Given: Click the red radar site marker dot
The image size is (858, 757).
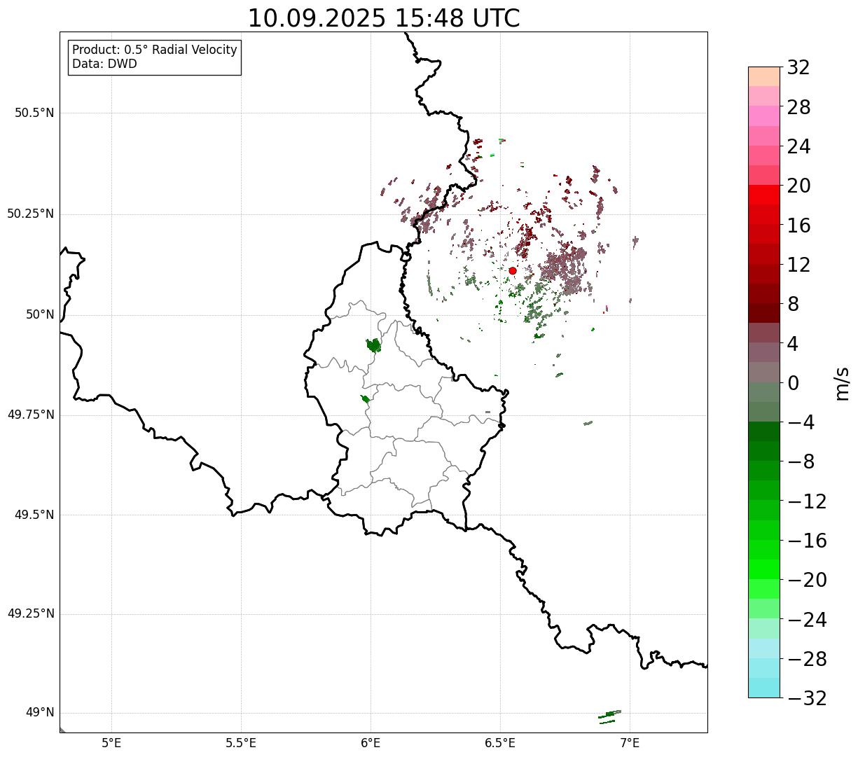Looking at the screenshot, I should 513,270.
